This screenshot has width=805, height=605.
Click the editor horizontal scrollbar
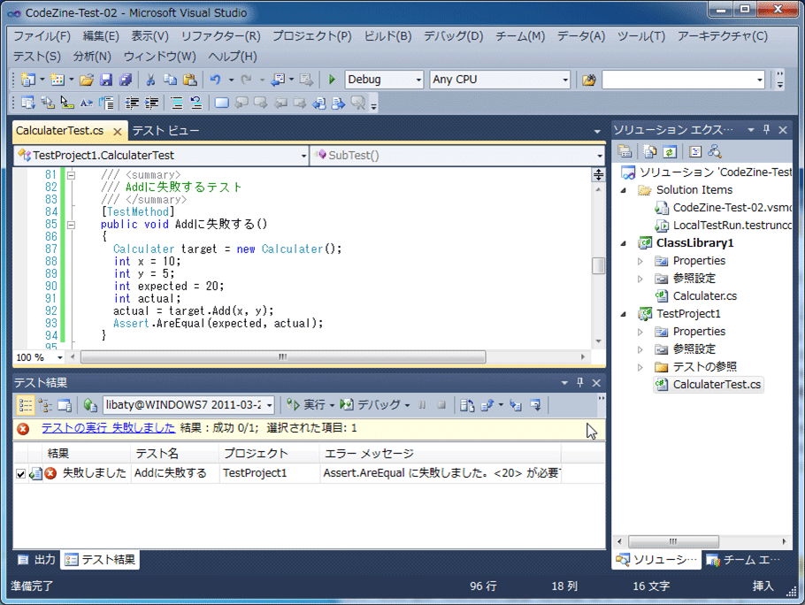coord(283,357)
